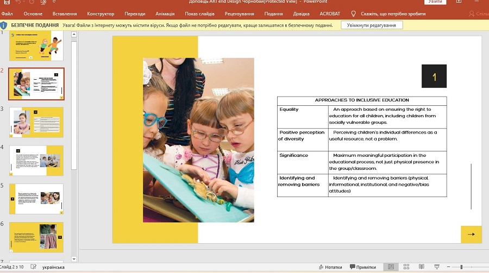Select slide 4 thumbnail
Screen dimensions: 489x273
[36, 161]
